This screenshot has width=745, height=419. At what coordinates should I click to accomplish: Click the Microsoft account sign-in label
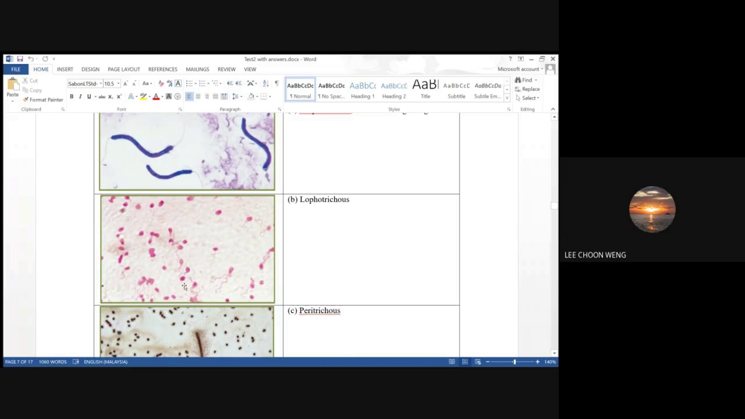pyautogui.click(x=518, y=69)
